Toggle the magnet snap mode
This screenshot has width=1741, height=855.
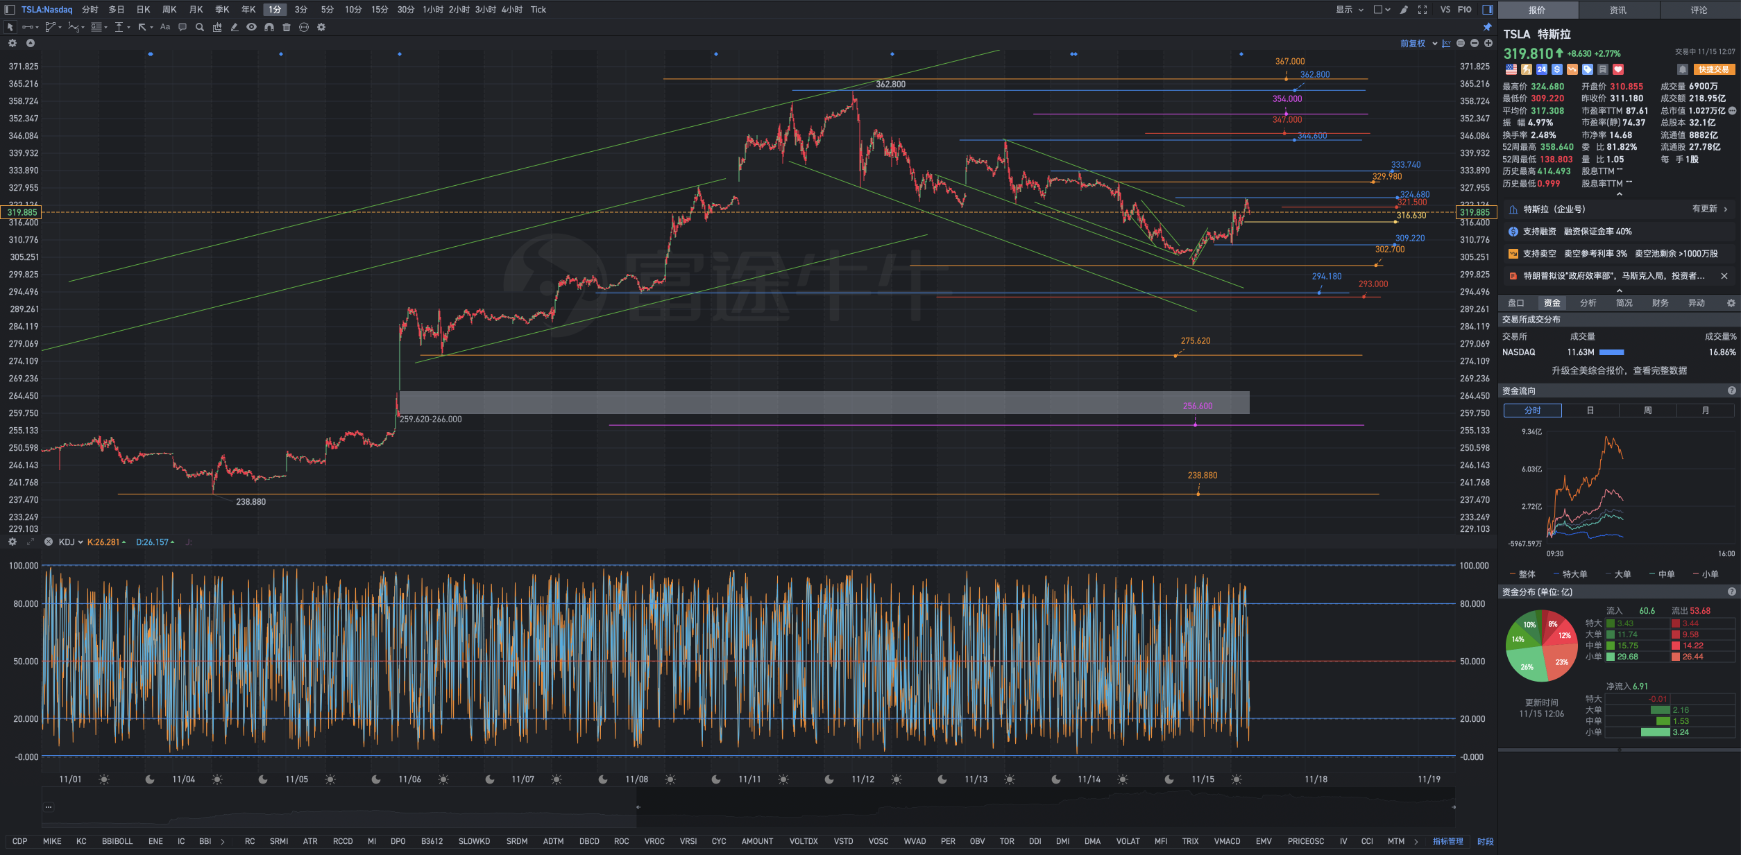point(269,27)
